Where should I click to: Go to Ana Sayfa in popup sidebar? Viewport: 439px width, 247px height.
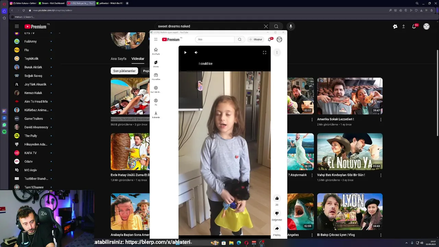(156, 51)
